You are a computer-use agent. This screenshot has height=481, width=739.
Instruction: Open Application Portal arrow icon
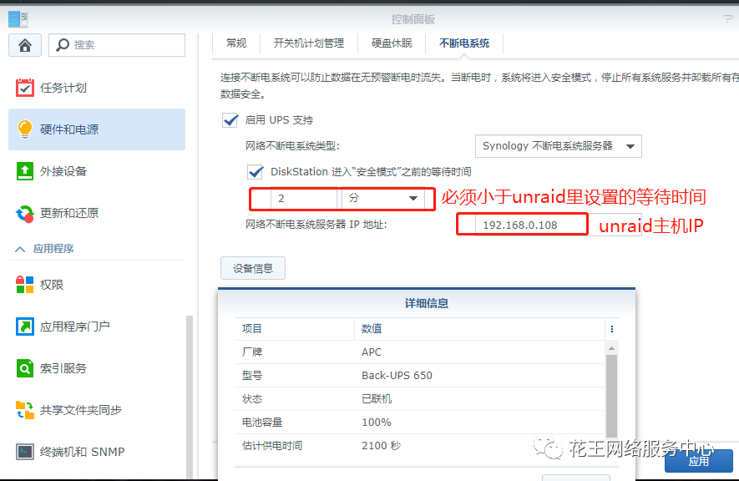coord(24,327)
